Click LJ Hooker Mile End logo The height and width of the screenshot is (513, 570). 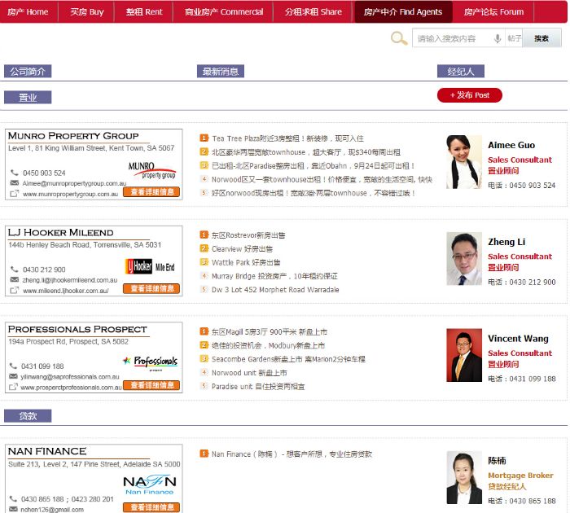click(x=151, y=266)
